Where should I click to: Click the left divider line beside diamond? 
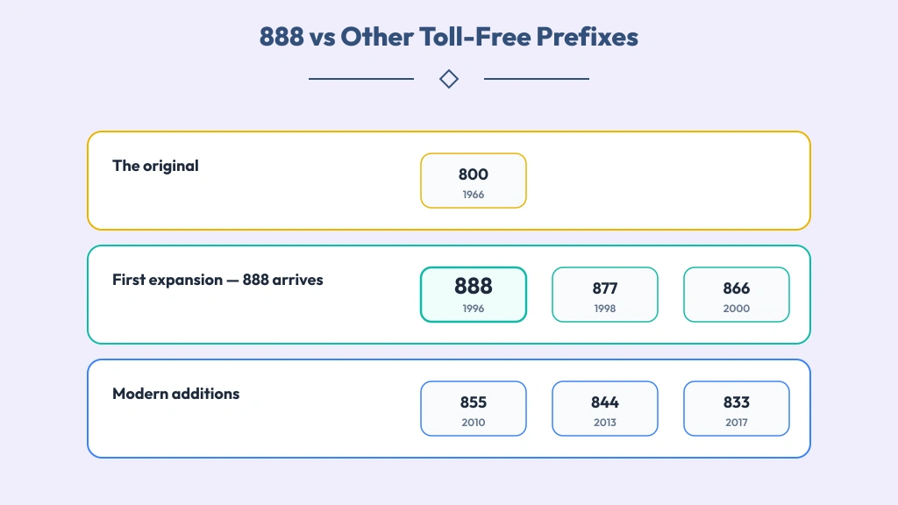tap(361, 79)
